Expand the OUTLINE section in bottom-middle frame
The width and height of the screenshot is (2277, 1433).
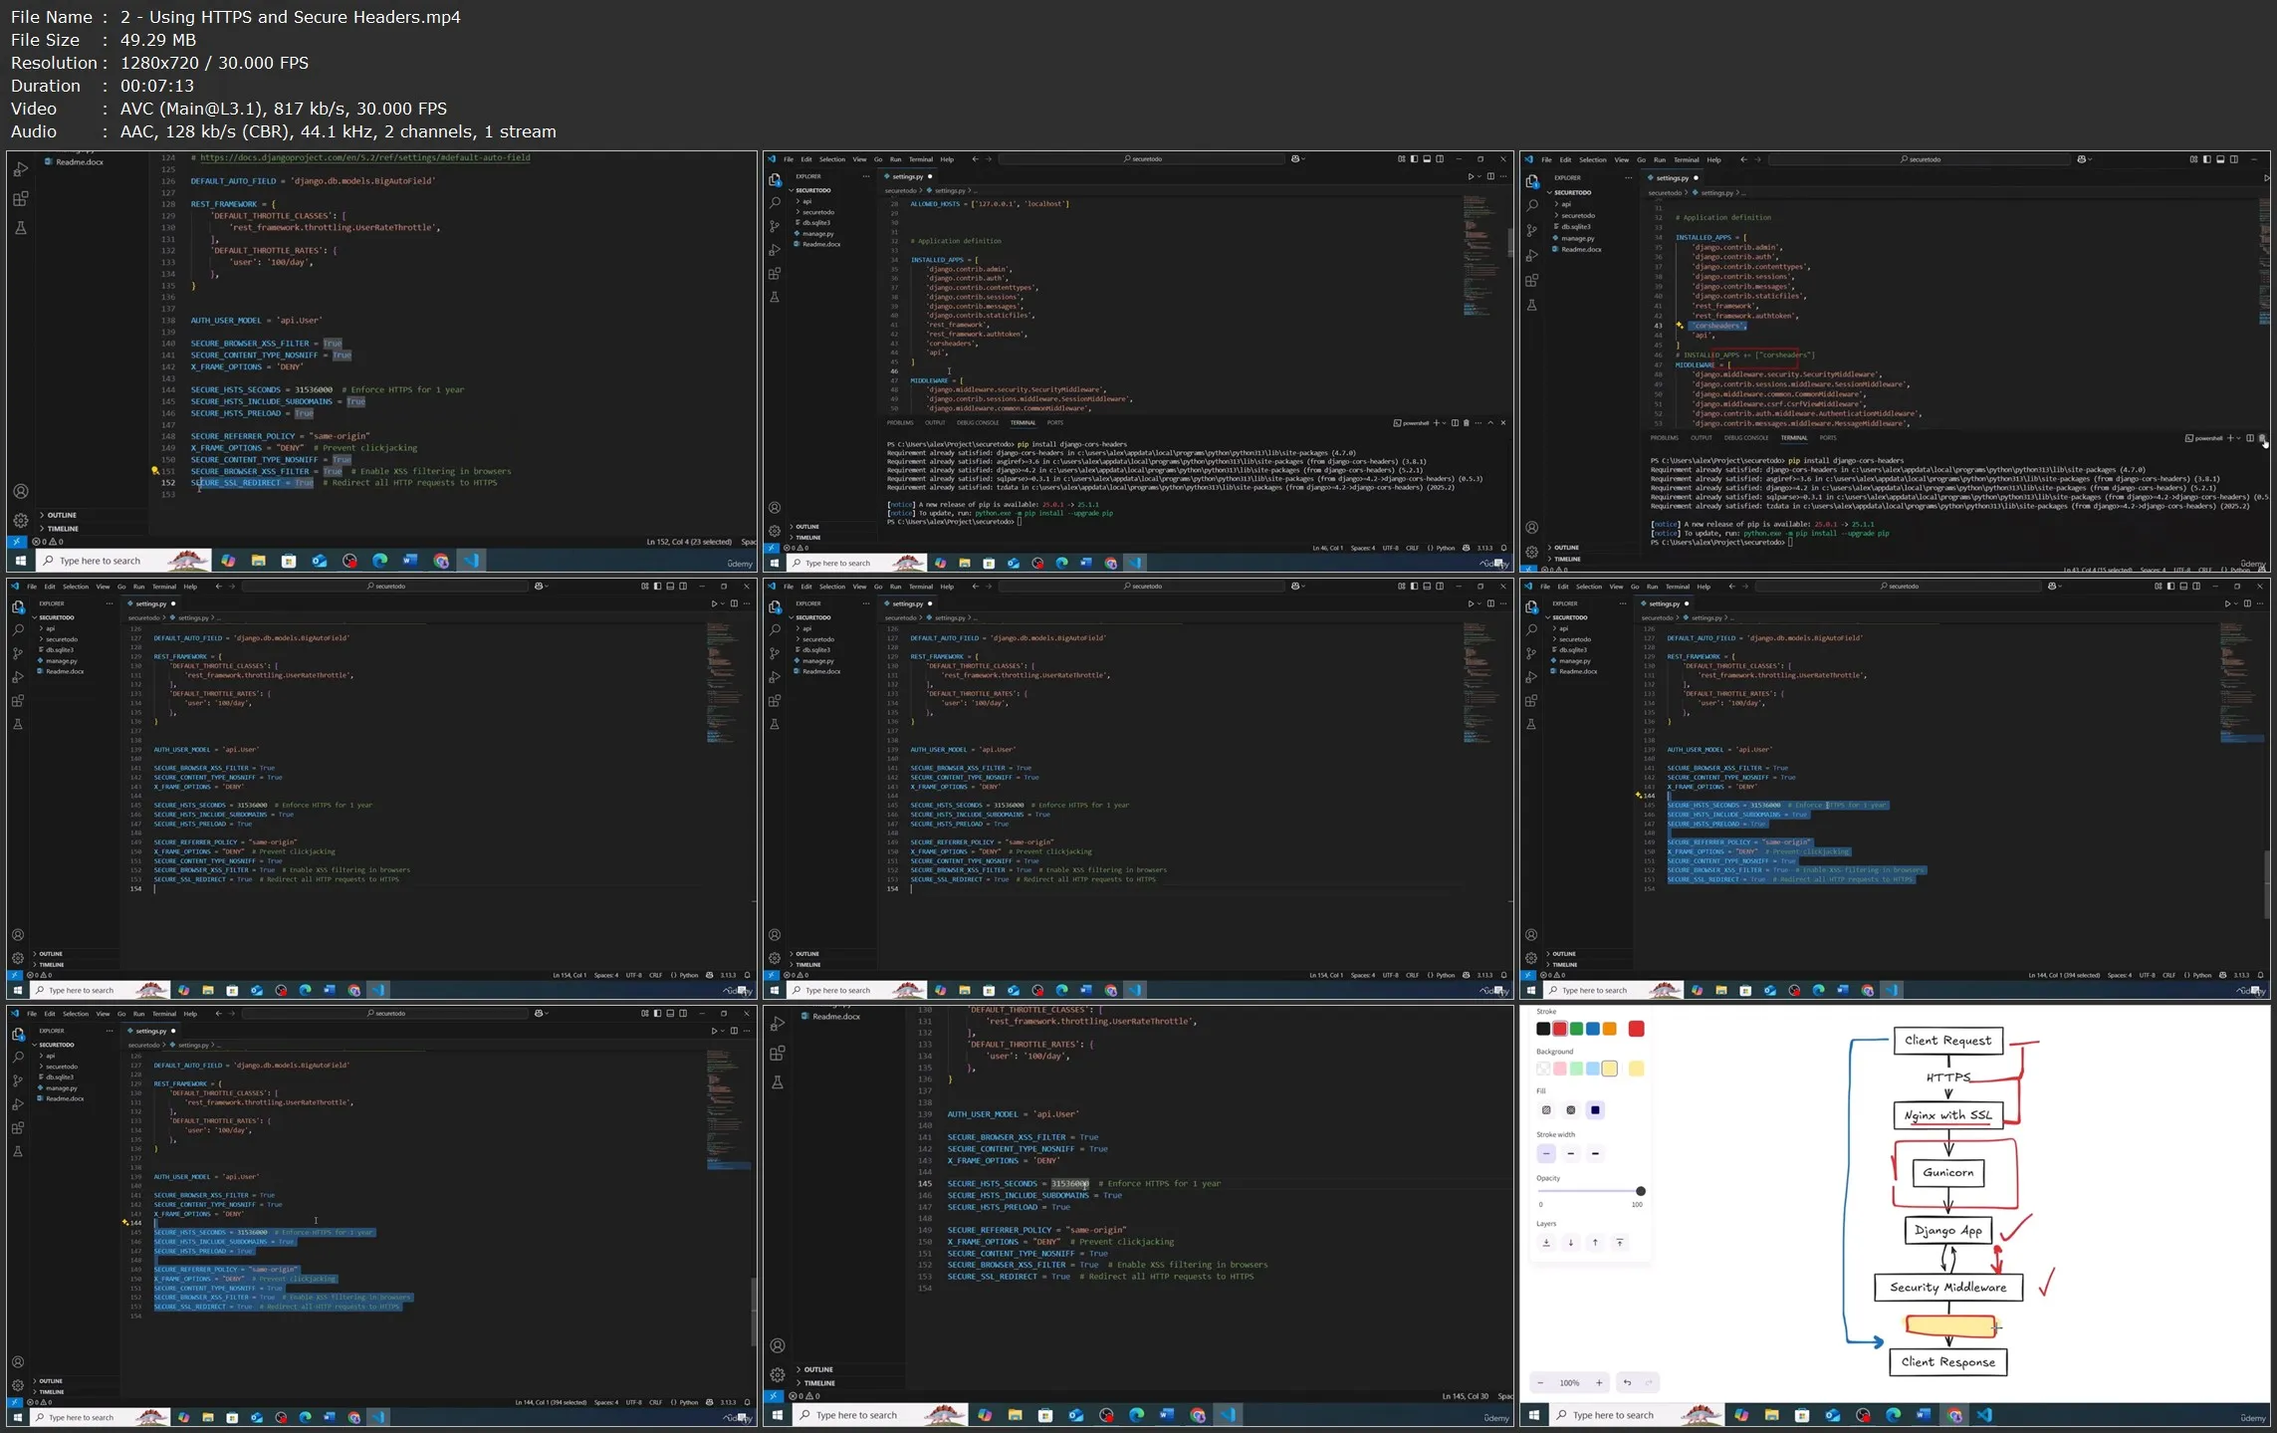(x=818, y=1369)
